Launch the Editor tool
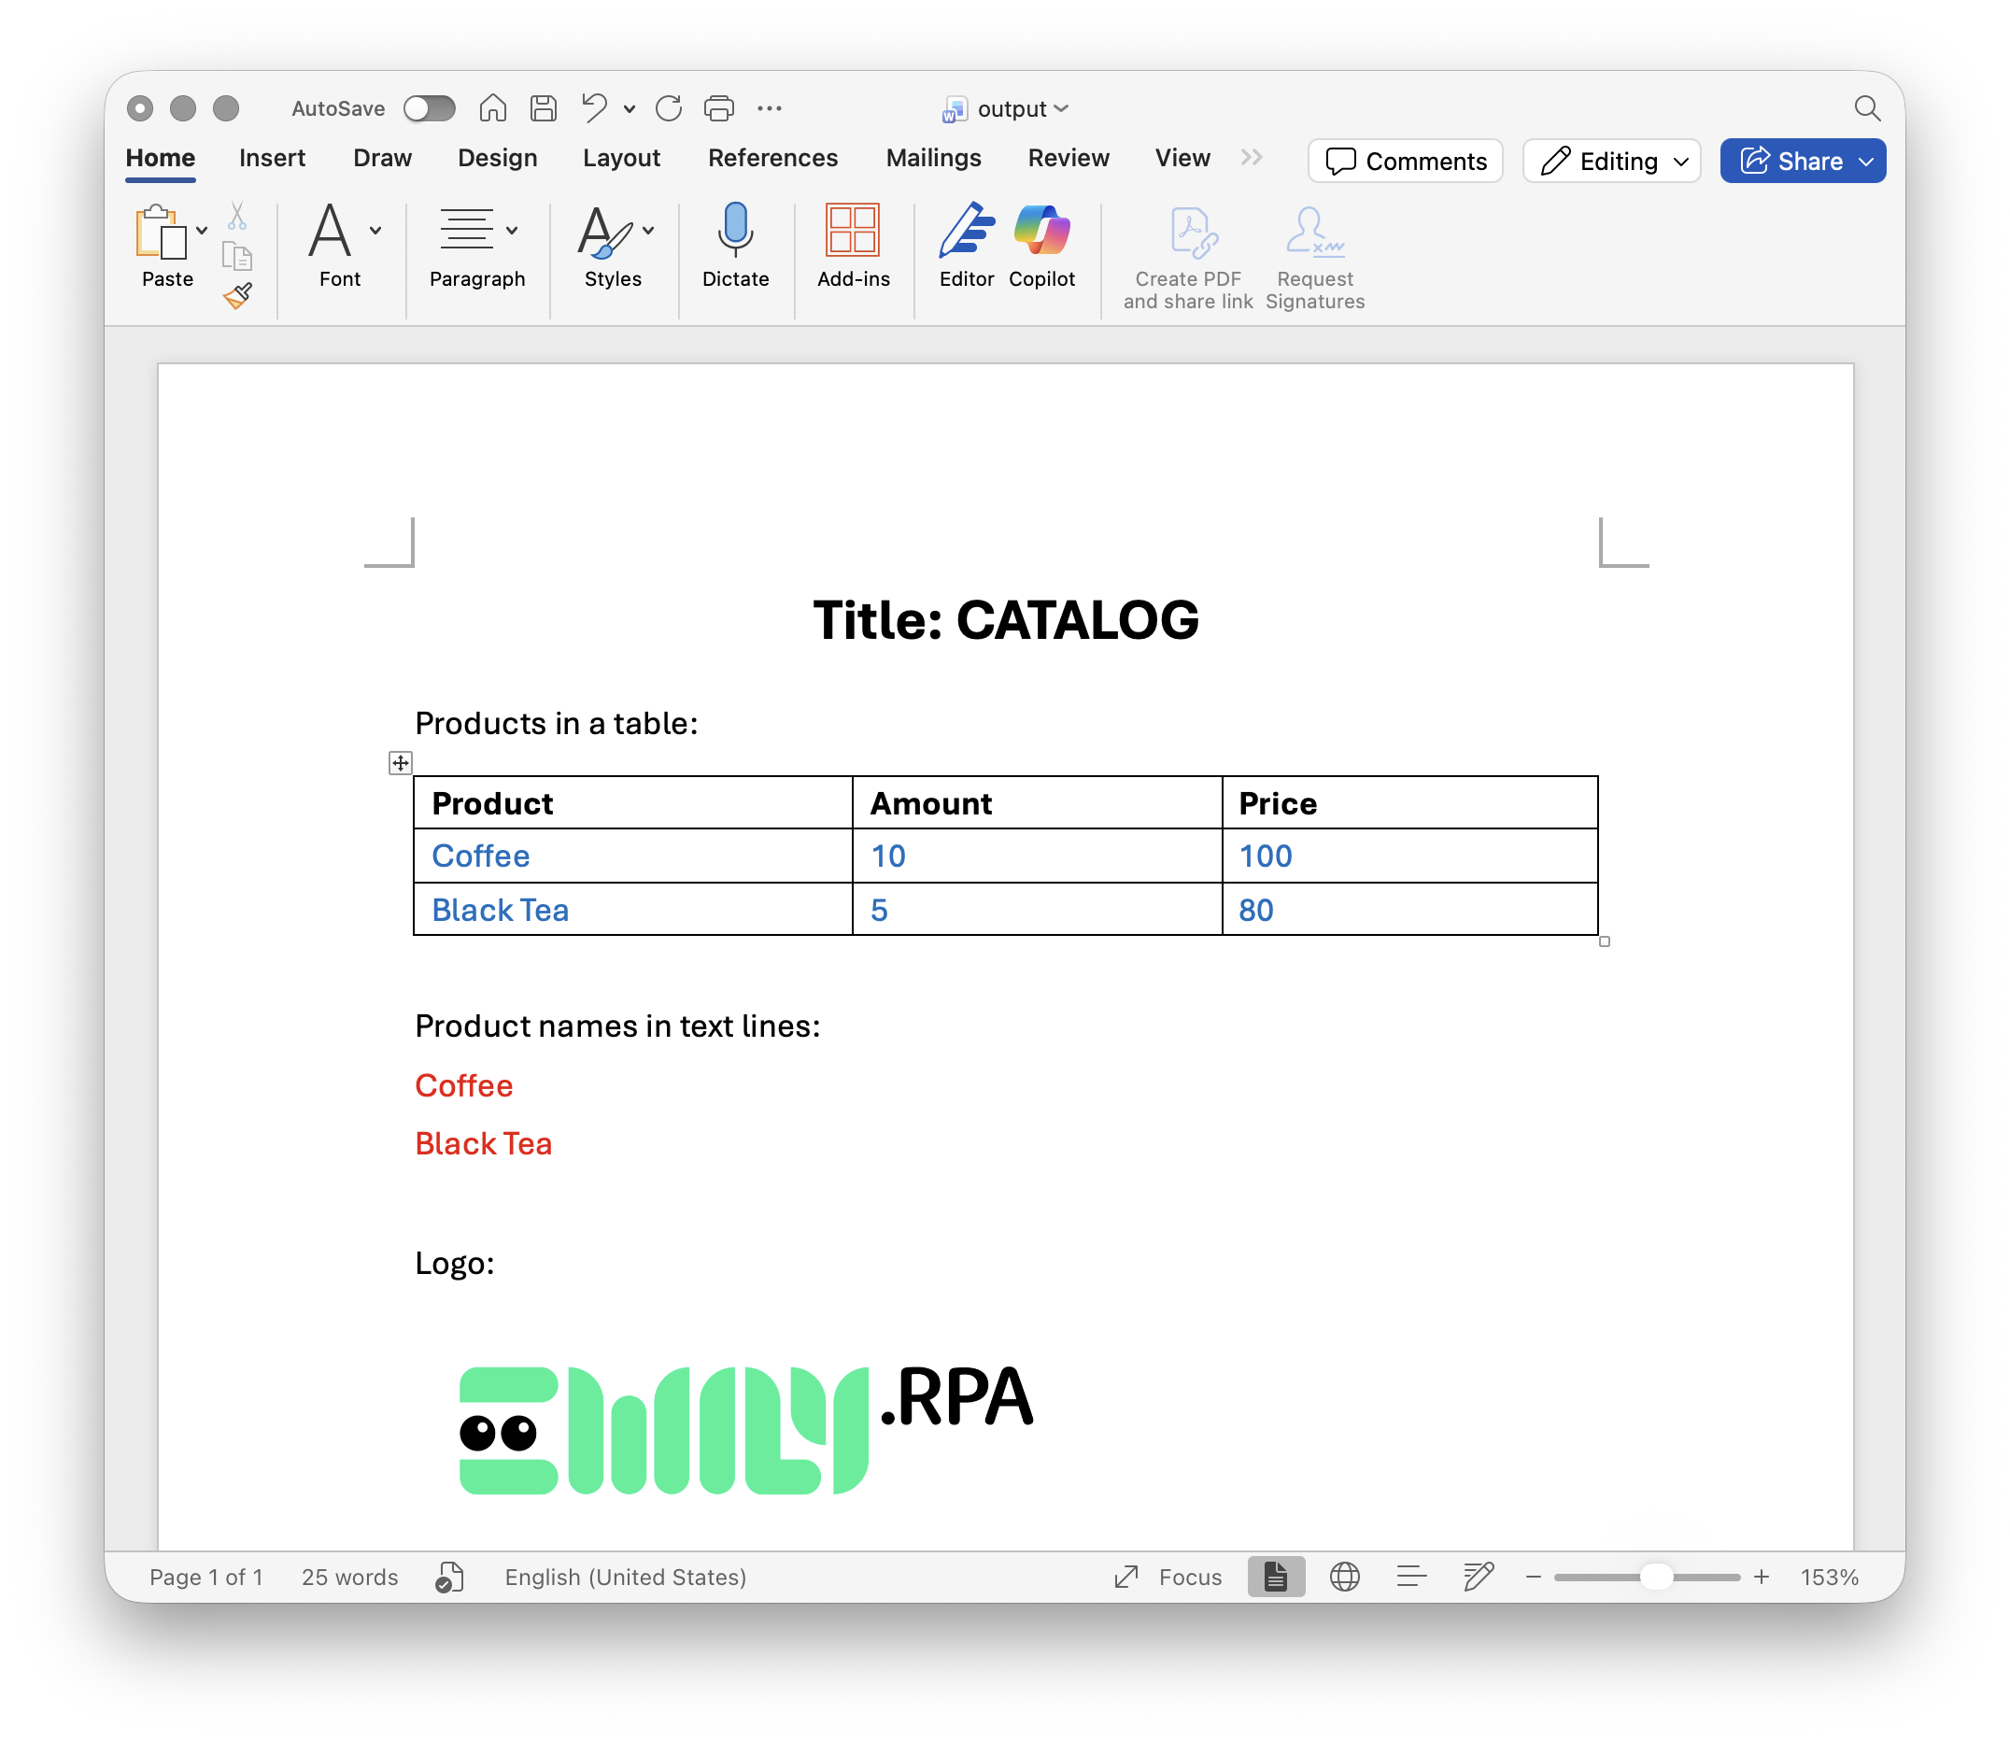This screenshot has height=1741, width=2010. [966, 231]
